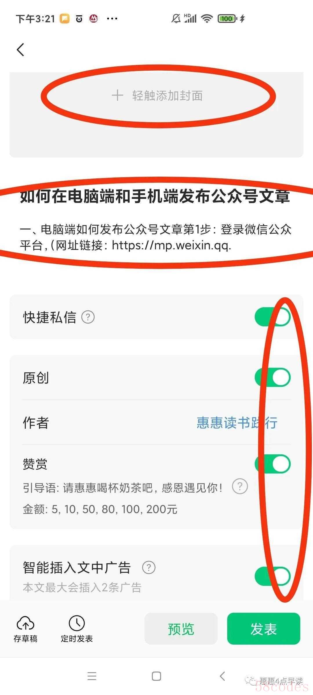Click the green 发表 button

click(x=263, y=629)
